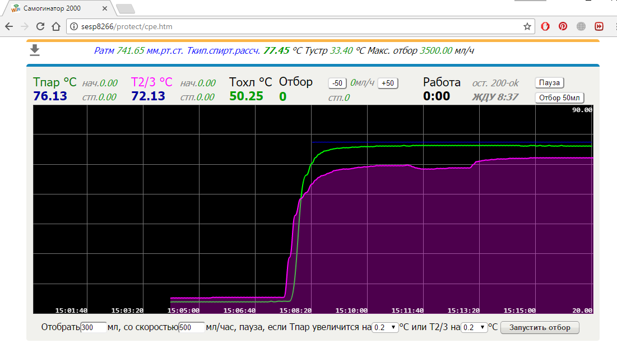The image size is (617, 357).
Task: Click the download arrow icon on the page
Action: tap(35, 50)
